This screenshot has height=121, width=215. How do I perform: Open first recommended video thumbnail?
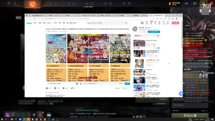[139, 43]
